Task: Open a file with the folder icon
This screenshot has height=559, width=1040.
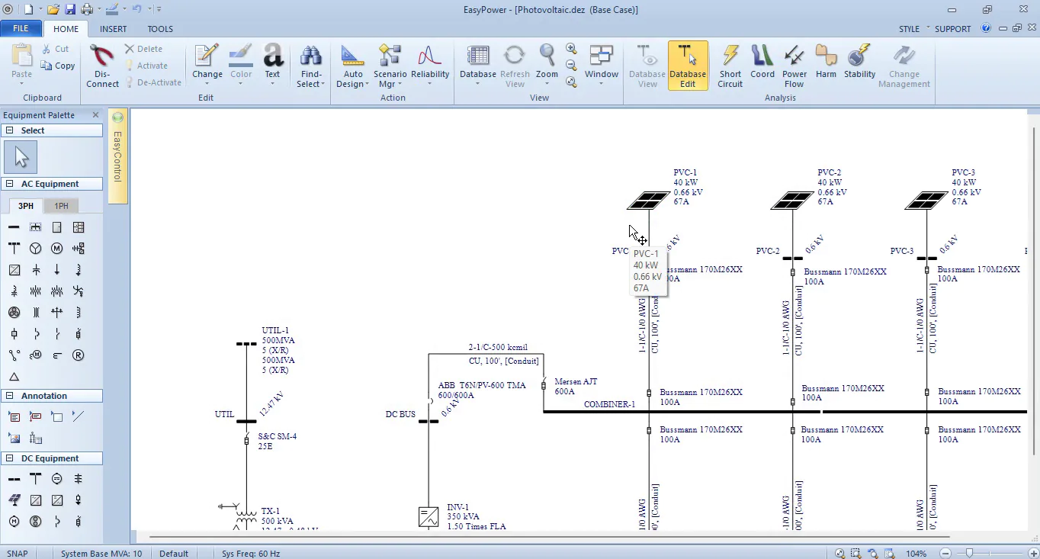Action: 53,9
